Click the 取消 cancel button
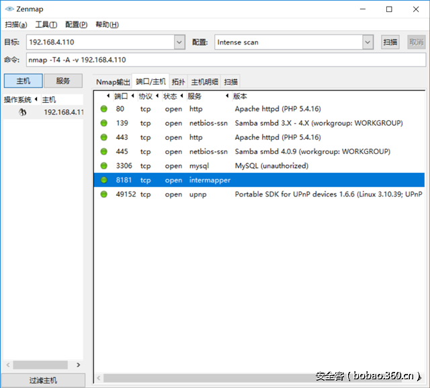 pos(417,42)
